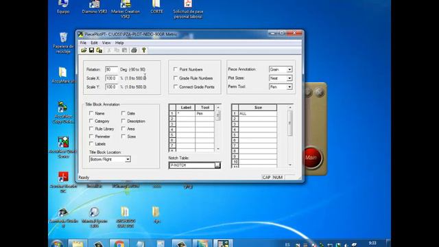Image resolution: width=439 pixels, height=247 pixels.
Task: Click the Save As toolbar icon
Action: click(x=99, y=50)
